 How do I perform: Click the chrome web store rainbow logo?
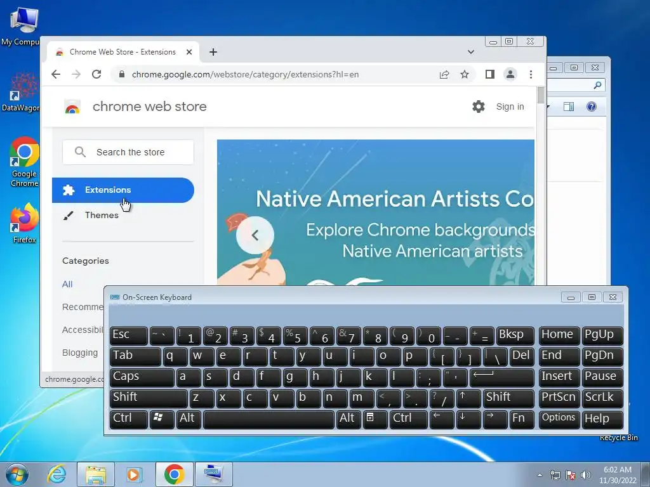(72, 107)
